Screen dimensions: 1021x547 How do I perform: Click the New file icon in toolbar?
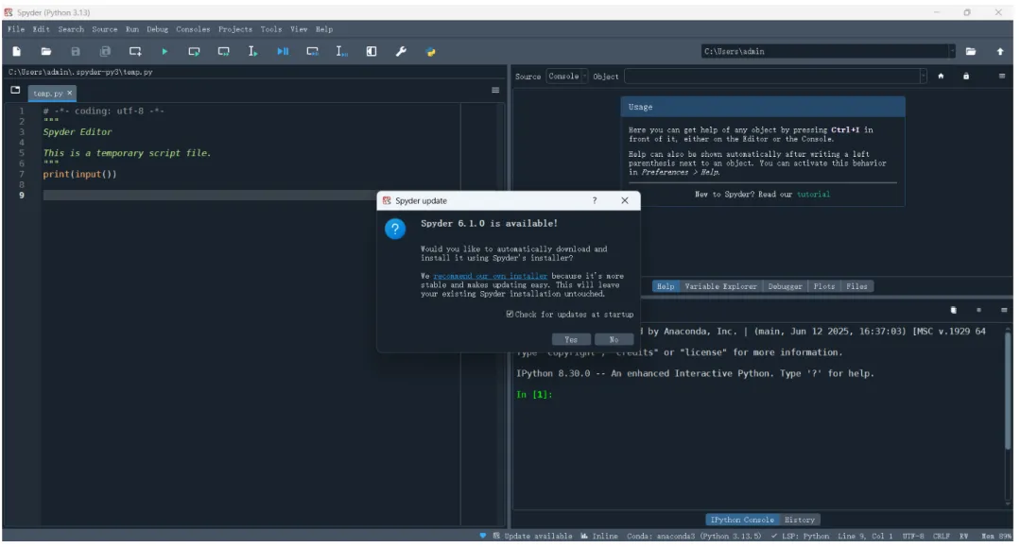pos(16,52)
